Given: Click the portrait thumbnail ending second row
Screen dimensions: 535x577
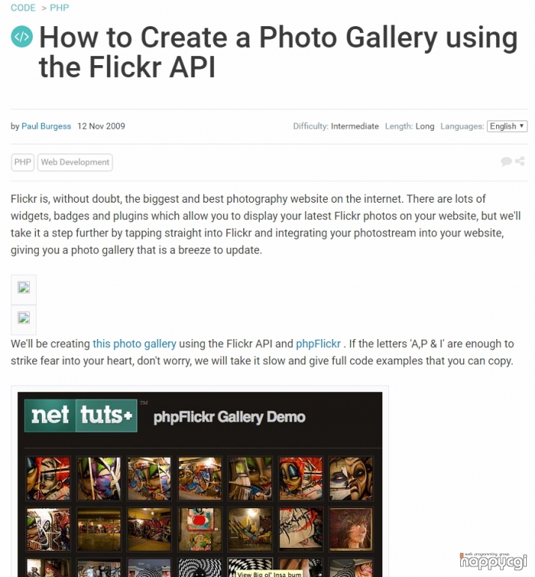Looking at the screenshot, I should 351,529.
